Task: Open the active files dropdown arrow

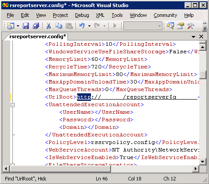Action: click(x=193, y=36)
